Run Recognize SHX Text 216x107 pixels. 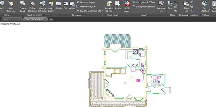tap(144, 2)
